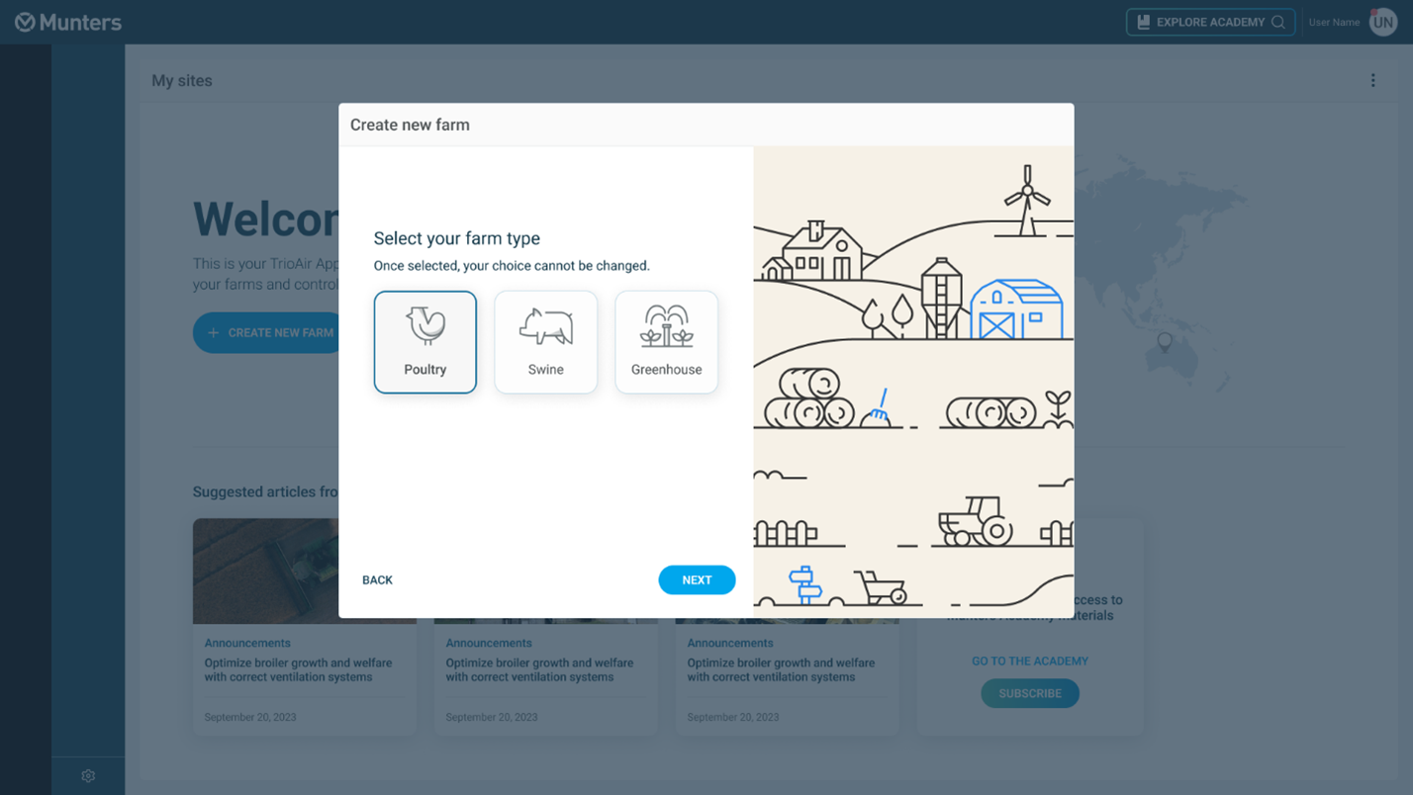Open the UN user avatar menu
Screen dimensions: 1413x795
(1382, 22)
